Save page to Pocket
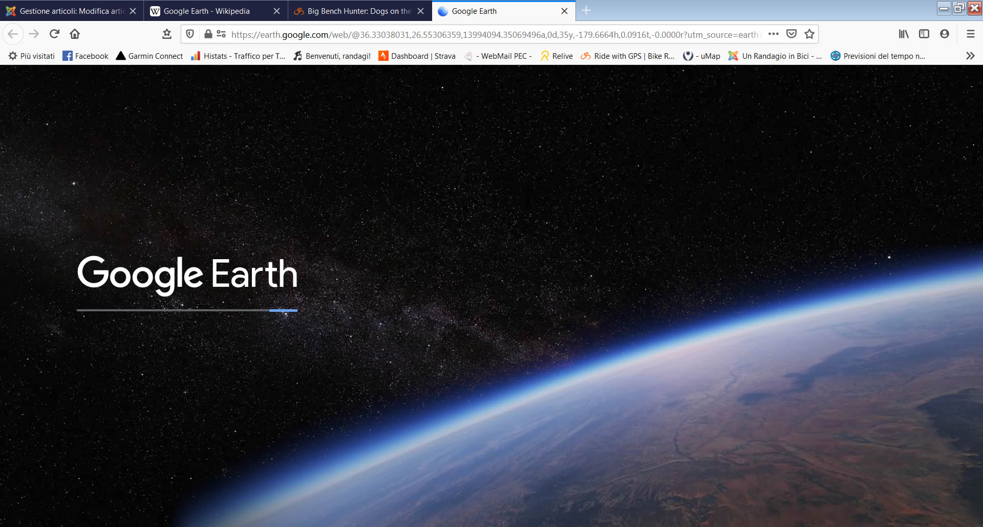 (792, 34)
